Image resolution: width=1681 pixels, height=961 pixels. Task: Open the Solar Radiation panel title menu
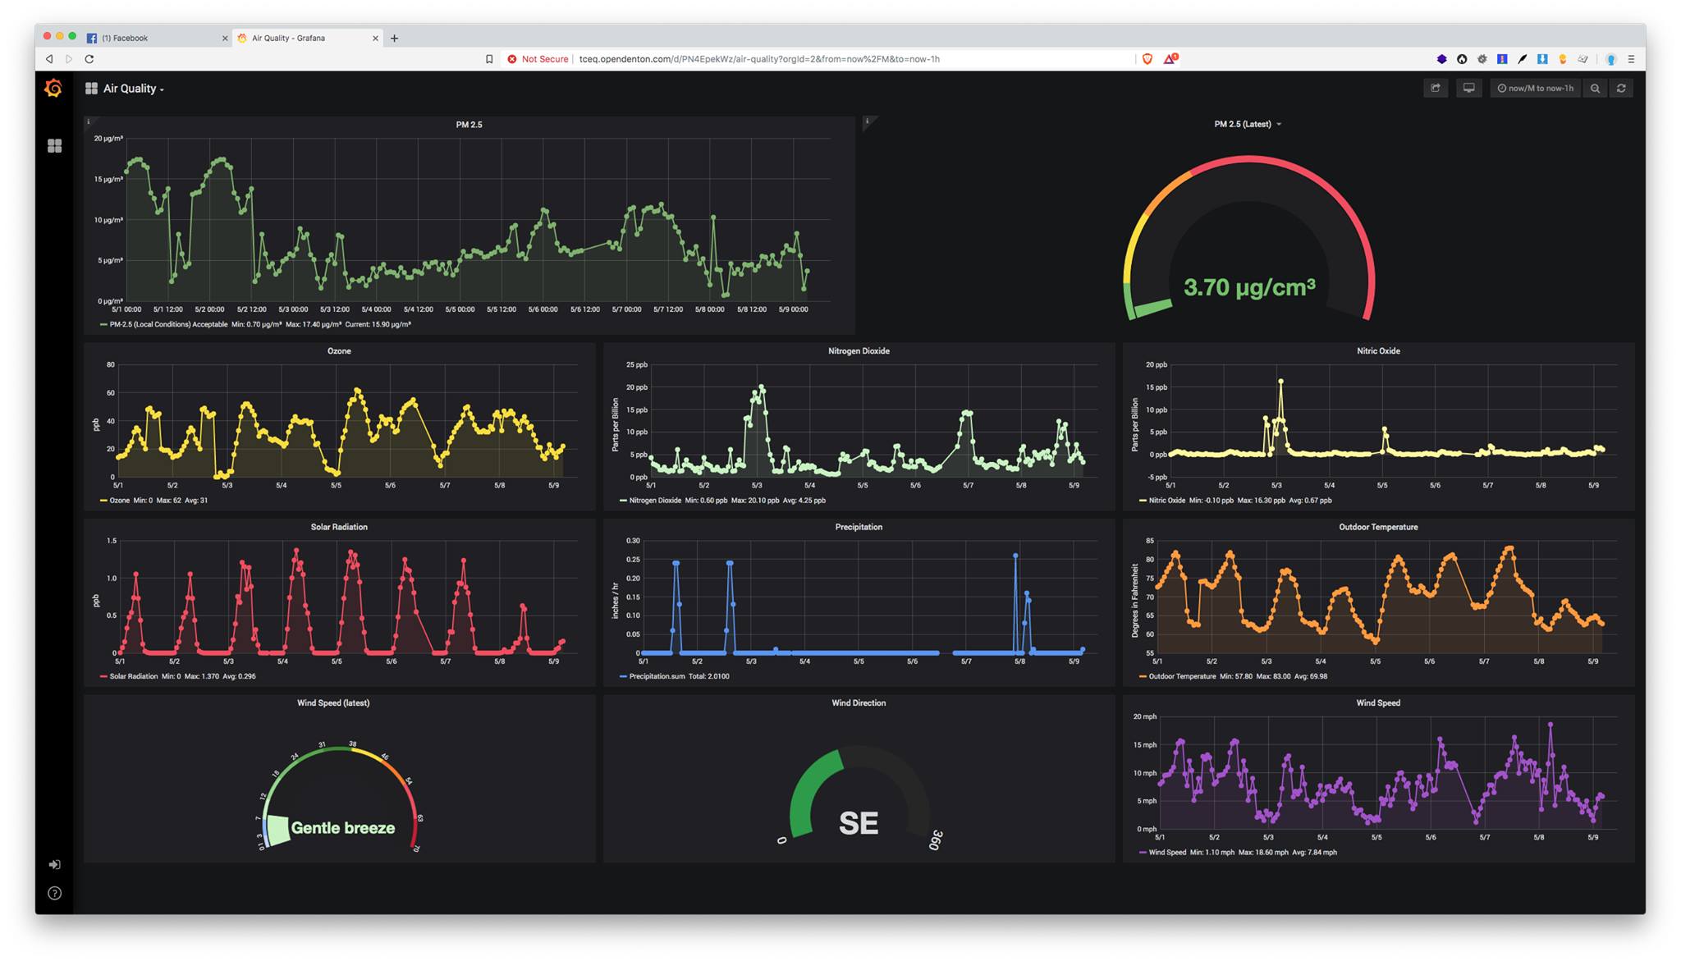339,527
